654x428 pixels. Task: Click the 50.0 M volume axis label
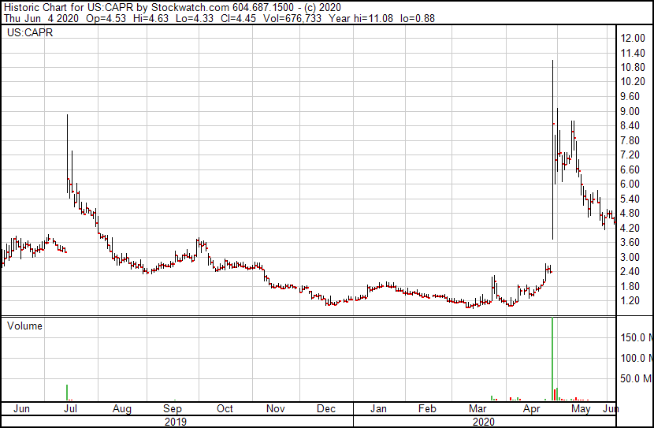click(x=636, y=378)
